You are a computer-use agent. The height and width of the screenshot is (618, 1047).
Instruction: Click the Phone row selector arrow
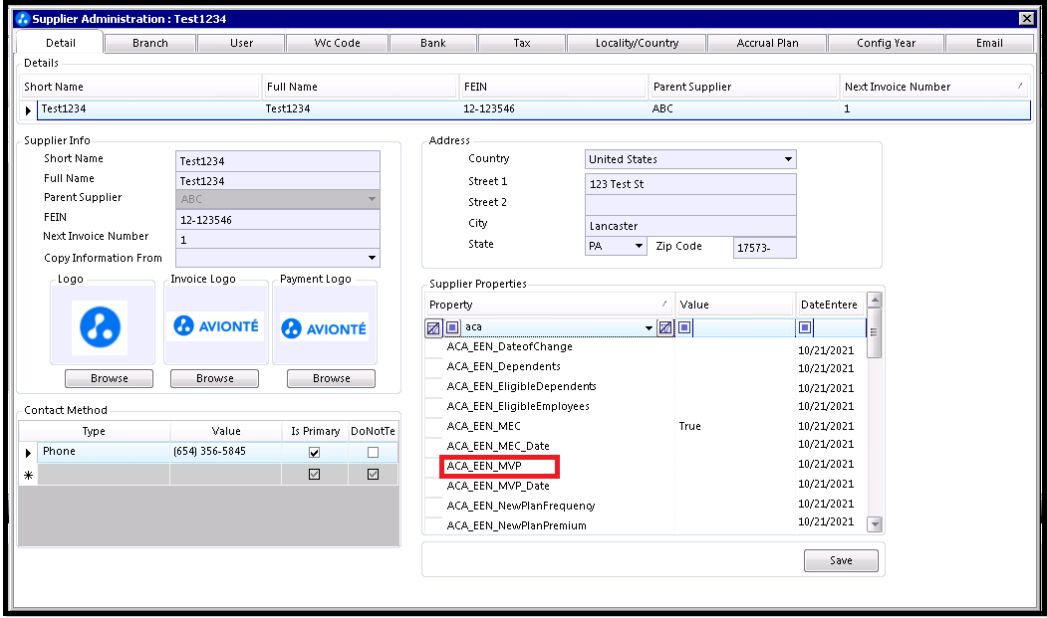tap(28, 453)
